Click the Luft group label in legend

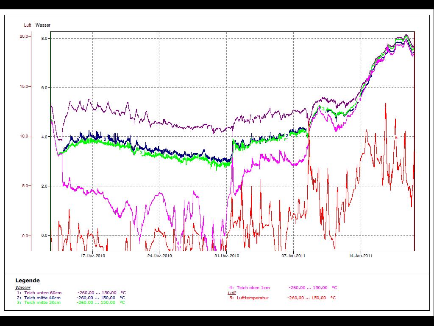click(232, 293)
